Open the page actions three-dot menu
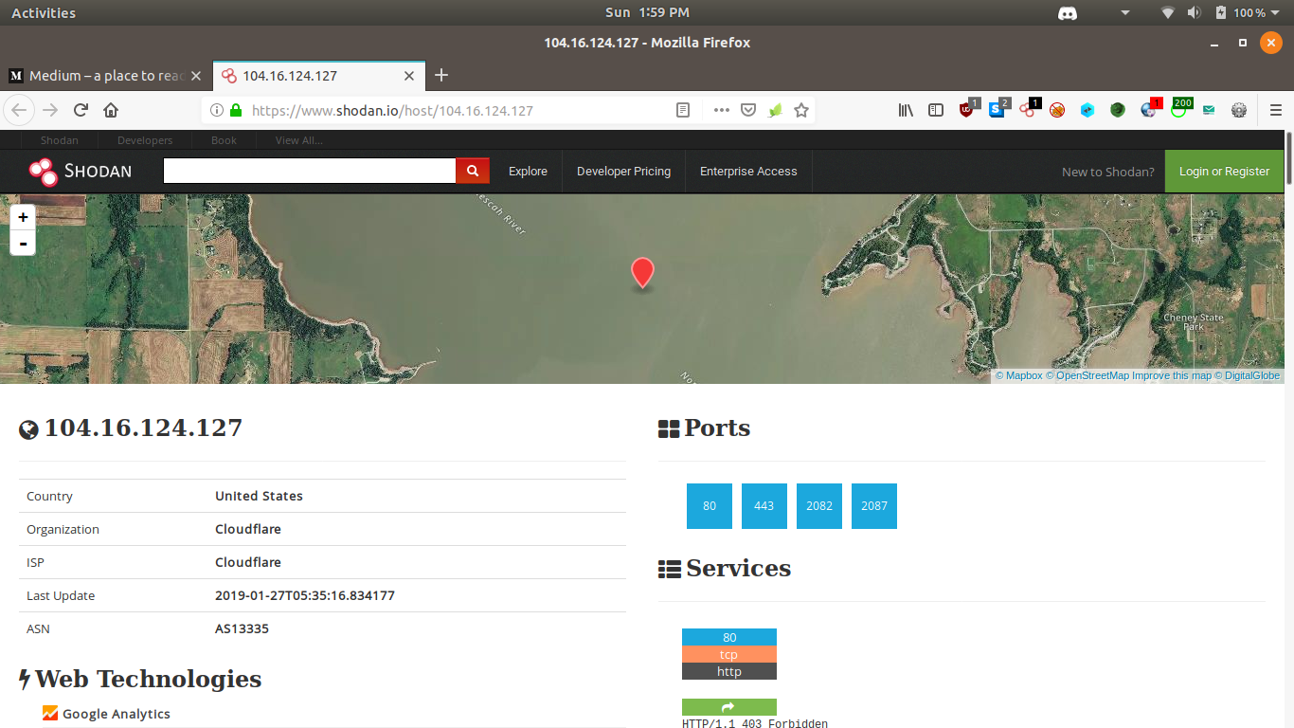 tap(722, 110)
